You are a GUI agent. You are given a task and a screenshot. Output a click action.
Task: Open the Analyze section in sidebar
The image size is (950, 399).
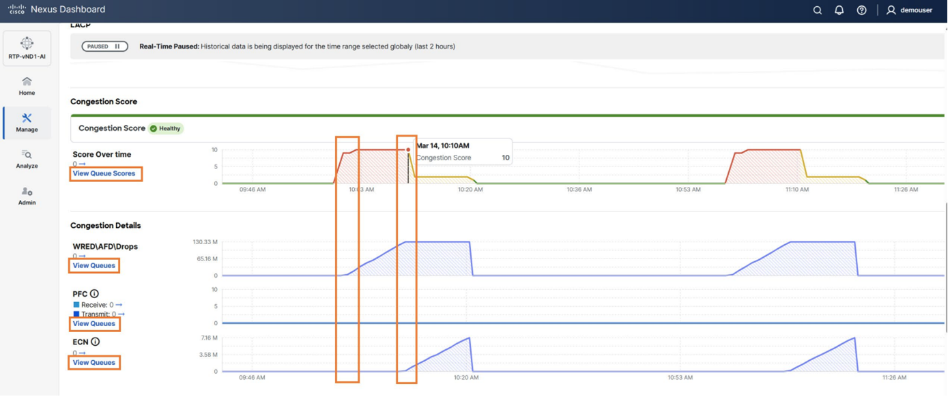(x=27, y=160)
